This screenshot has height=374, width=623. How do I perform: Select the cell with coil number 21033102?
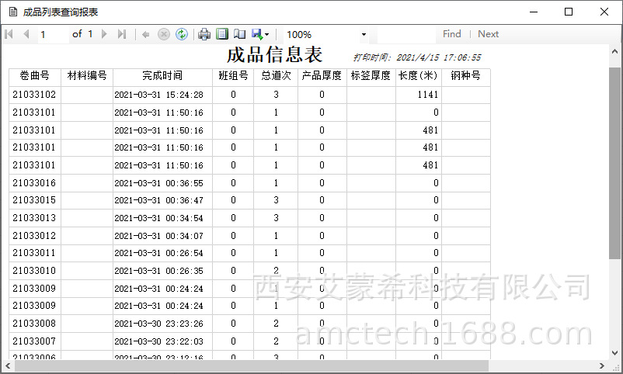(x=34, y=95)
